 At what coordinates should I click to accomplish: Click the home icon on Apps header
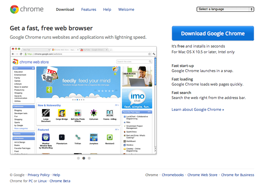[33, 68]
